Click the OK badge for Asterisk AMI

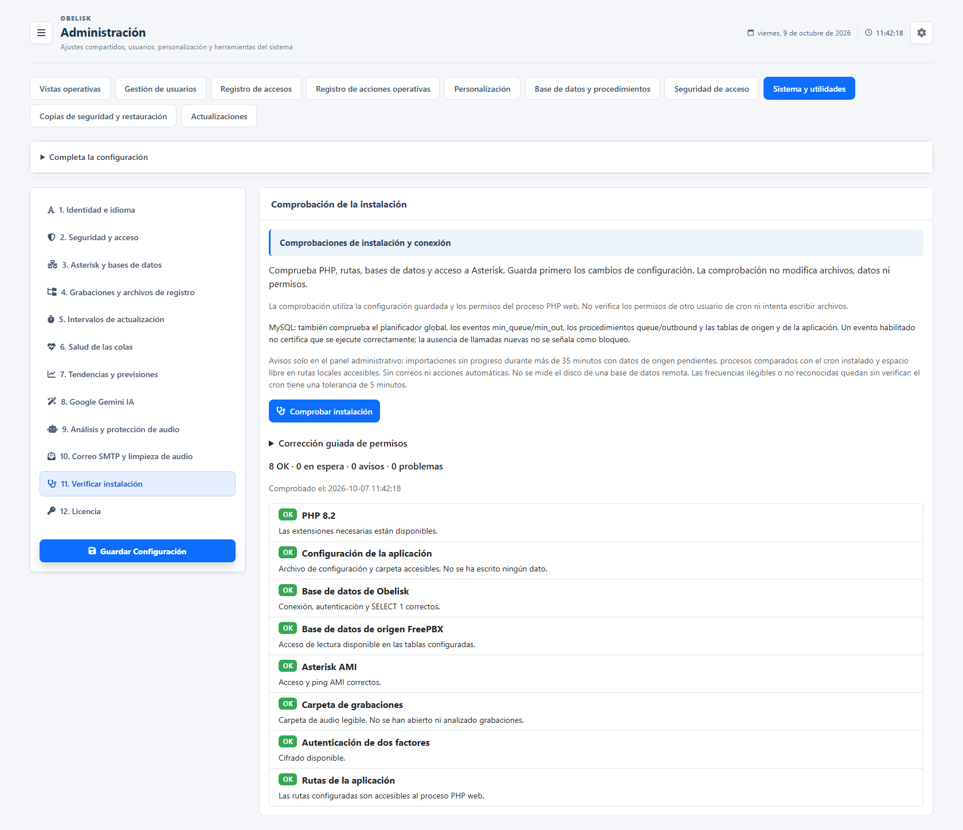(288, 666)
